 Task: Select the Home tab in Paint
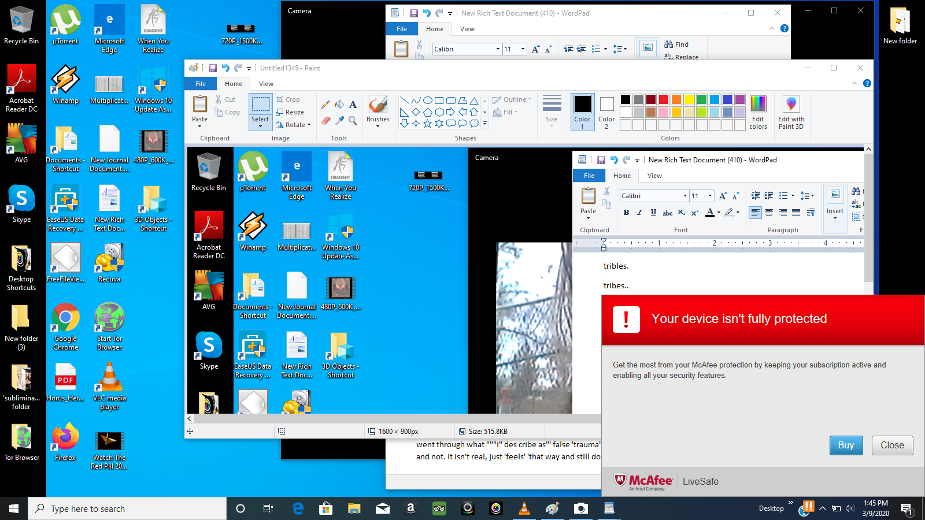(x=234, y=84)
